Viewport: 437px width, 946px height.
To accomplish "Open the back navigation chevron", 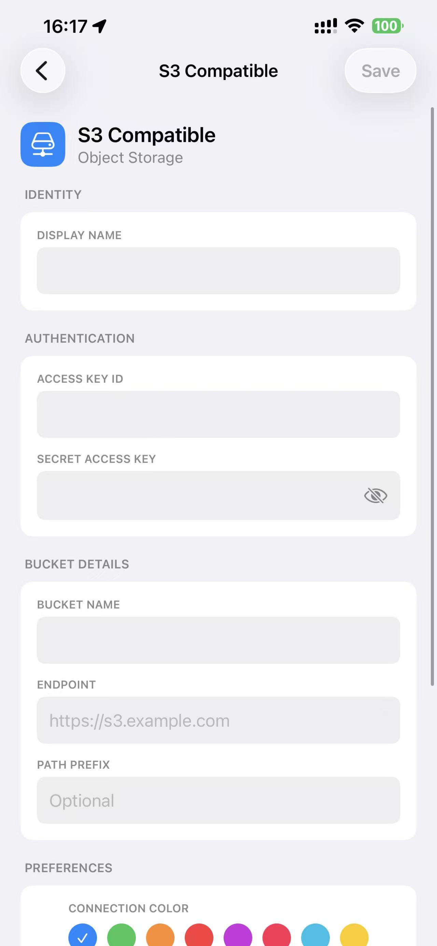I will pyautogui.click(x=43, y=70).
